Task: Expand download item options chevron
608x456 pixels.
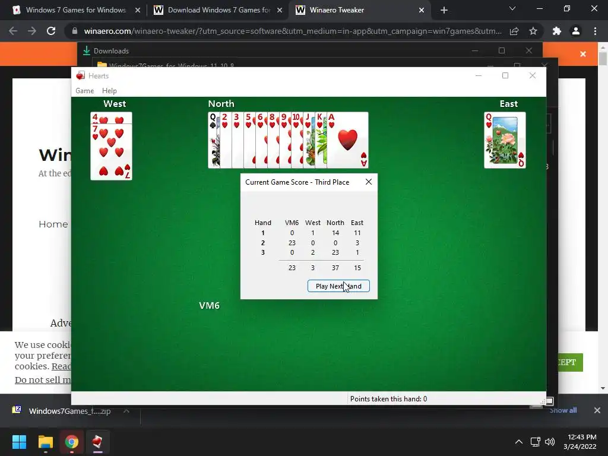Action: 126,411
